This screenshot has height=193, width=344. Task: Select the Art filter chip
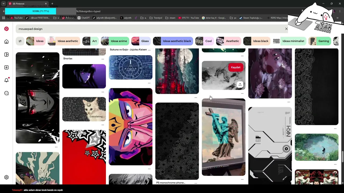91,41
